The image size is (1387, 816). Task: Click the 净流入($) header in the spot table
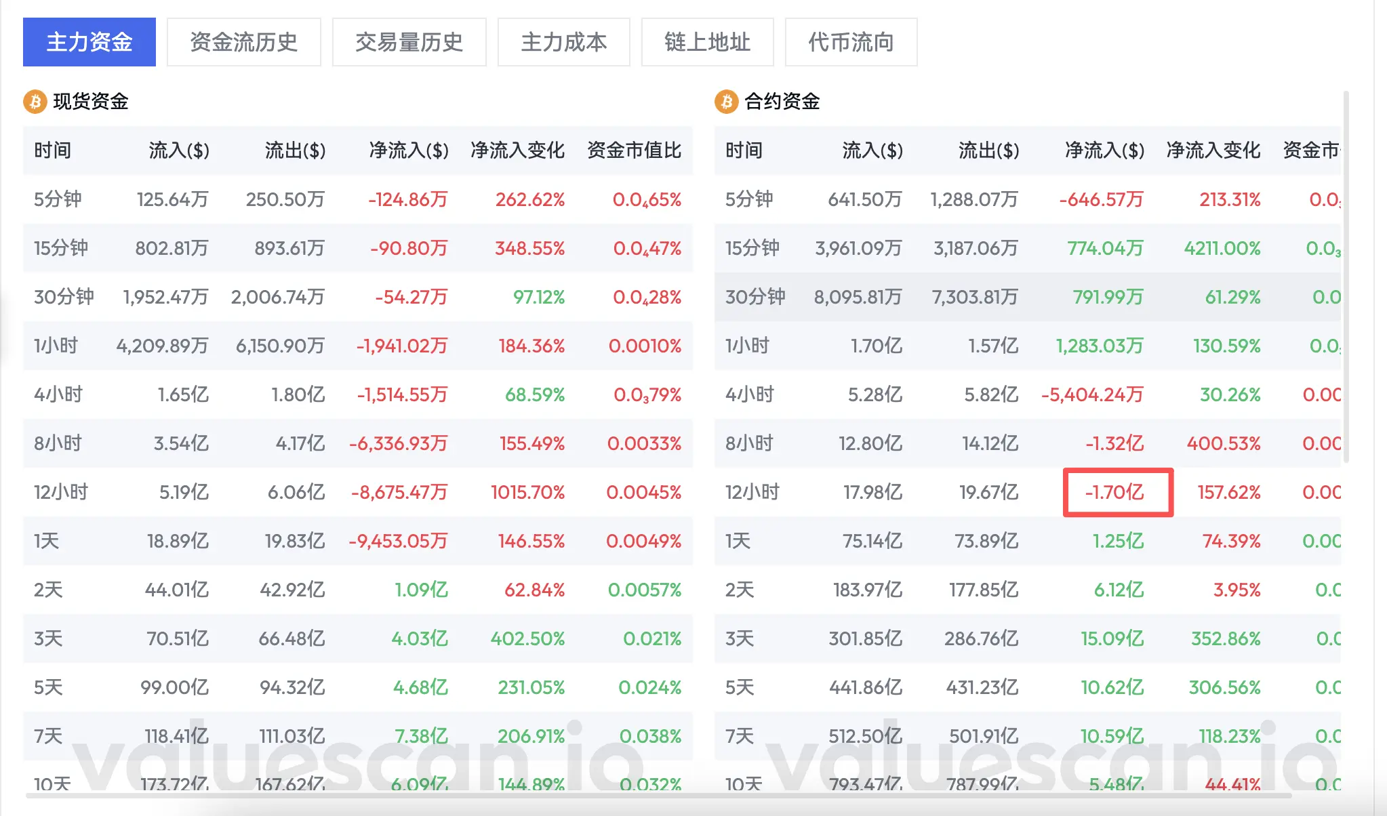pyautogui.click(x=409, y=150)
